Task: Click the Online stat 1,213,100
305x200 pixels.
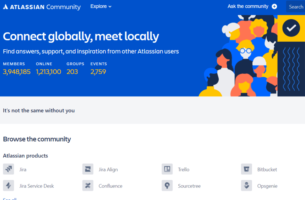Action: (48, 72)
